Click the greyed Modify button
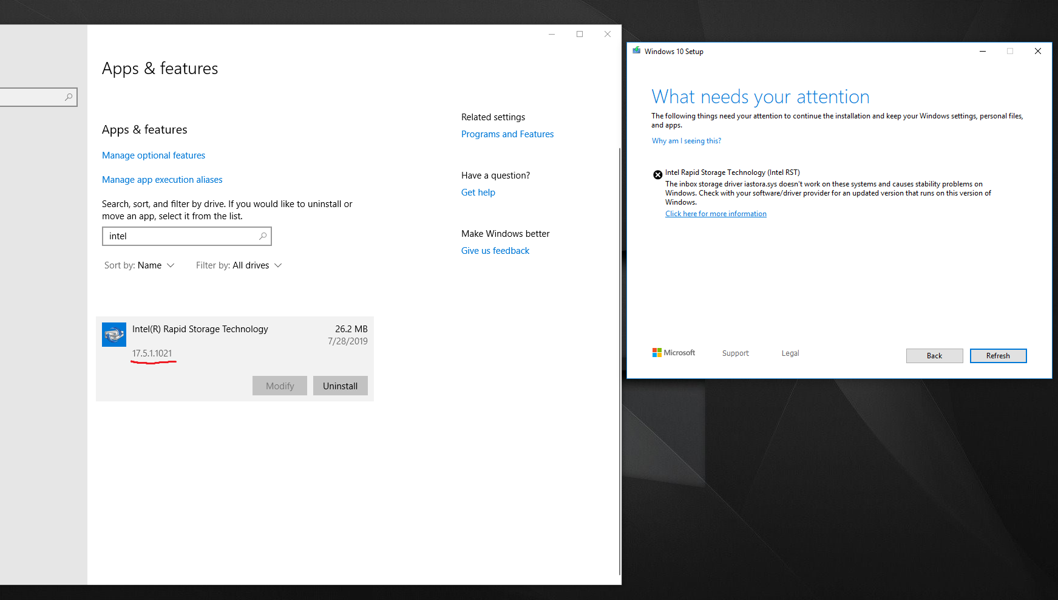This screenshot has width=1058, height=600. pos(280,386)
